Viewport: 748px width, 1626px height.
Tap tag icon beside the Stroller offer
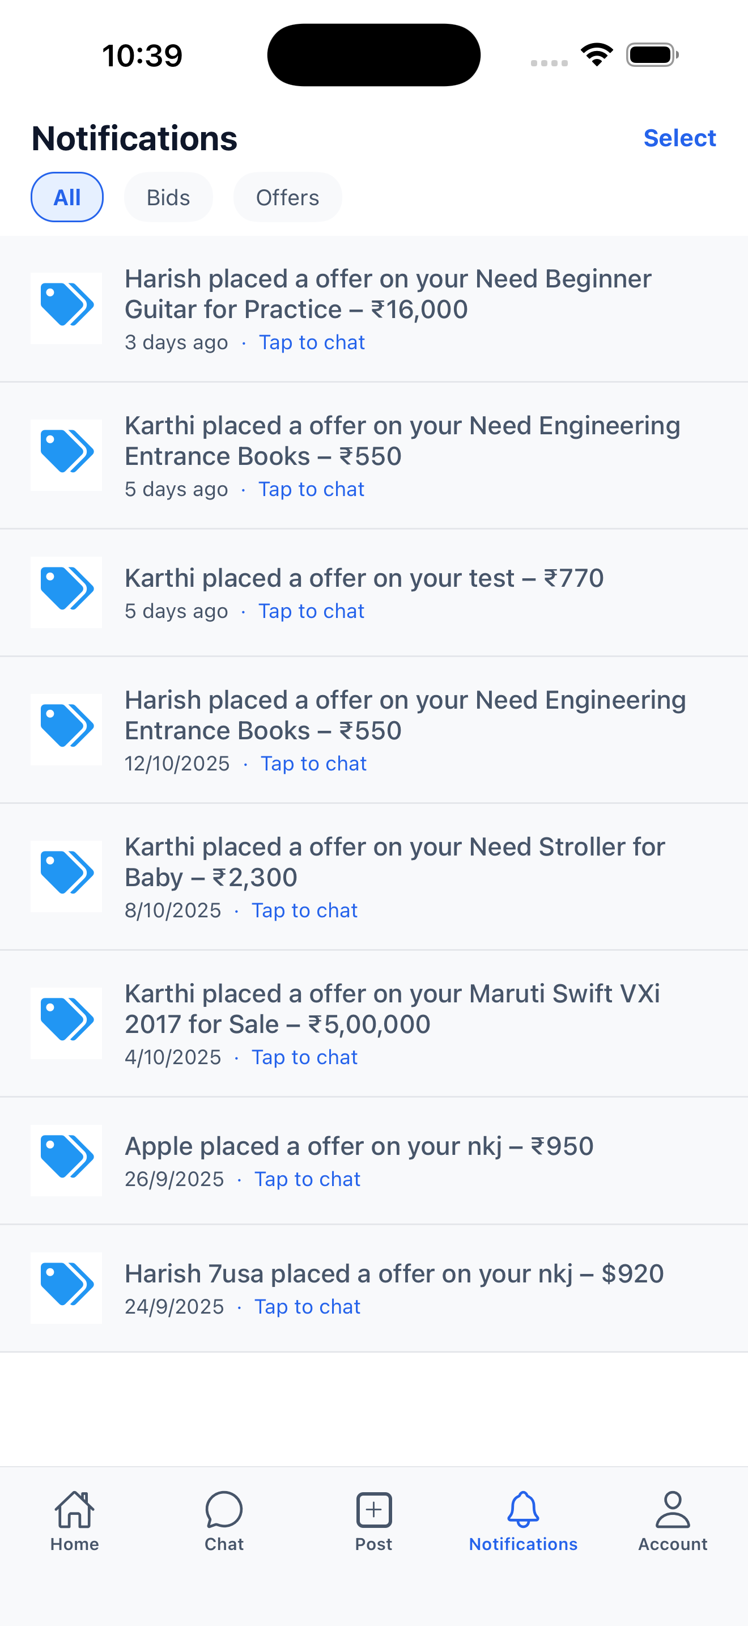tap(66, 876)
